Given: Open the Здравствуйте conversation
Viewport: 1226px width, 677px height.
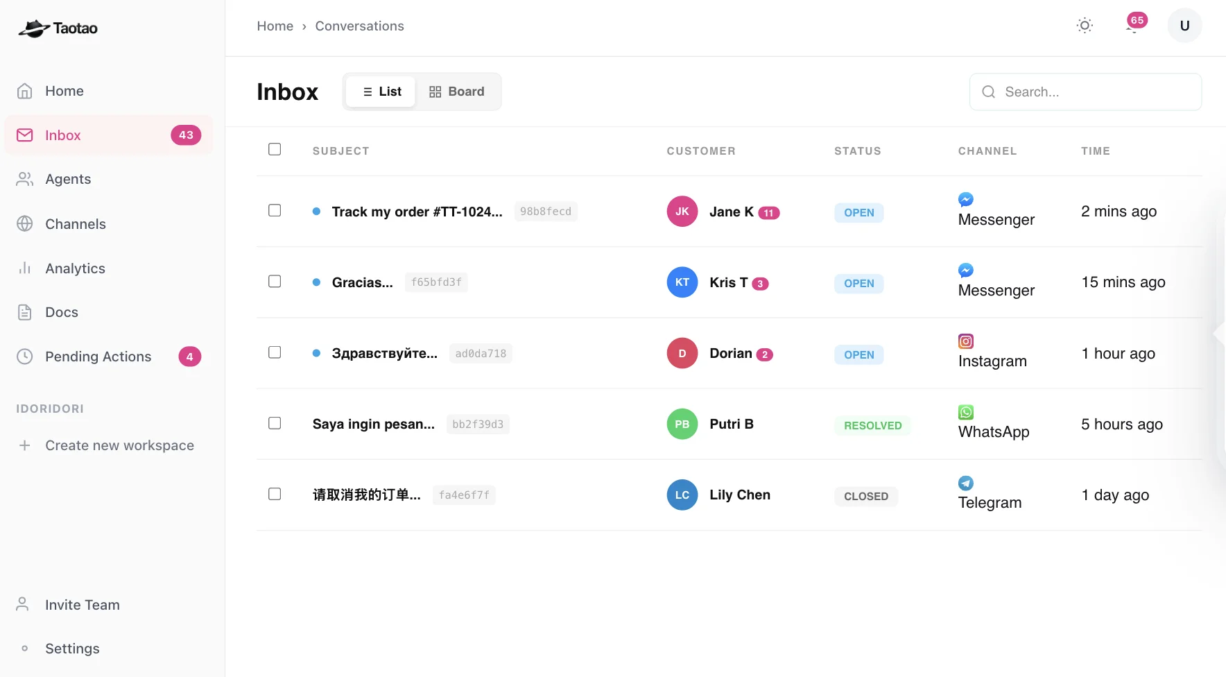Looking at the screenshot, I should (384, 353).
